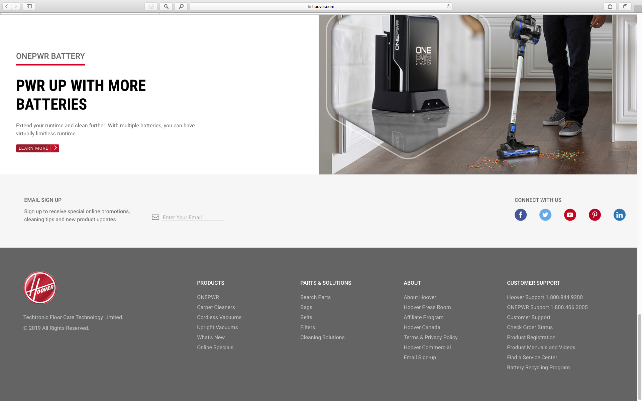642x401 pixels.
Task: Select the Pinterest social icon
Action: click(x=595, y=215)
